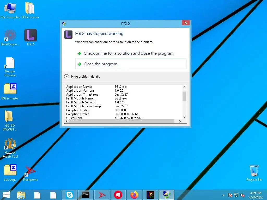Click the details vertical scroll down arrow
This screenshot has width=267, height=200.
[184, 117]
